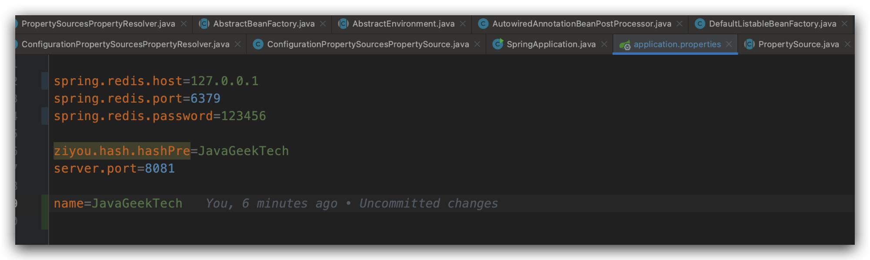Switch to ConfigurationPropertySourcesPropertyResolver.java tab
870x260 pixels.
(x=125, y=44)
